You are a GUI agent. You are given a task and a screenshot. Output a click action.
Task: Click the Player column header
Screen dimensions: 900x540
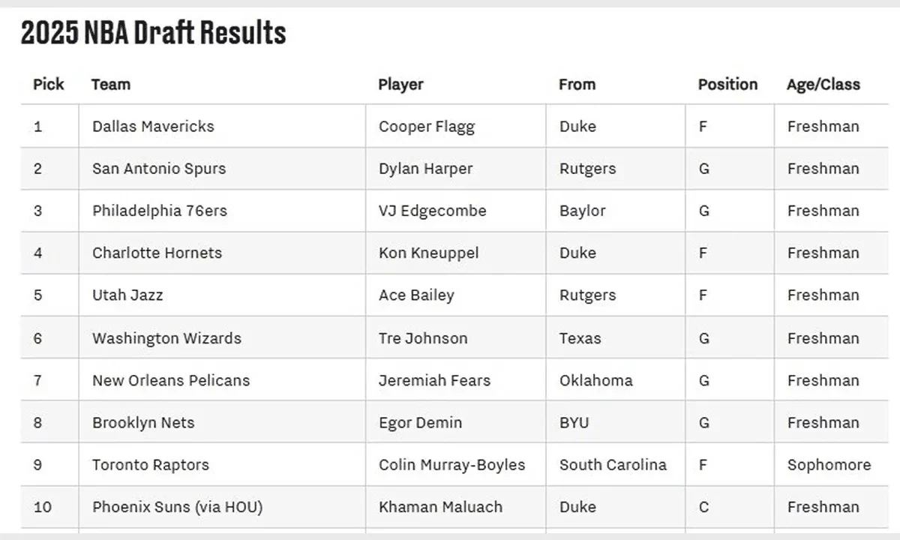(400, 84)
